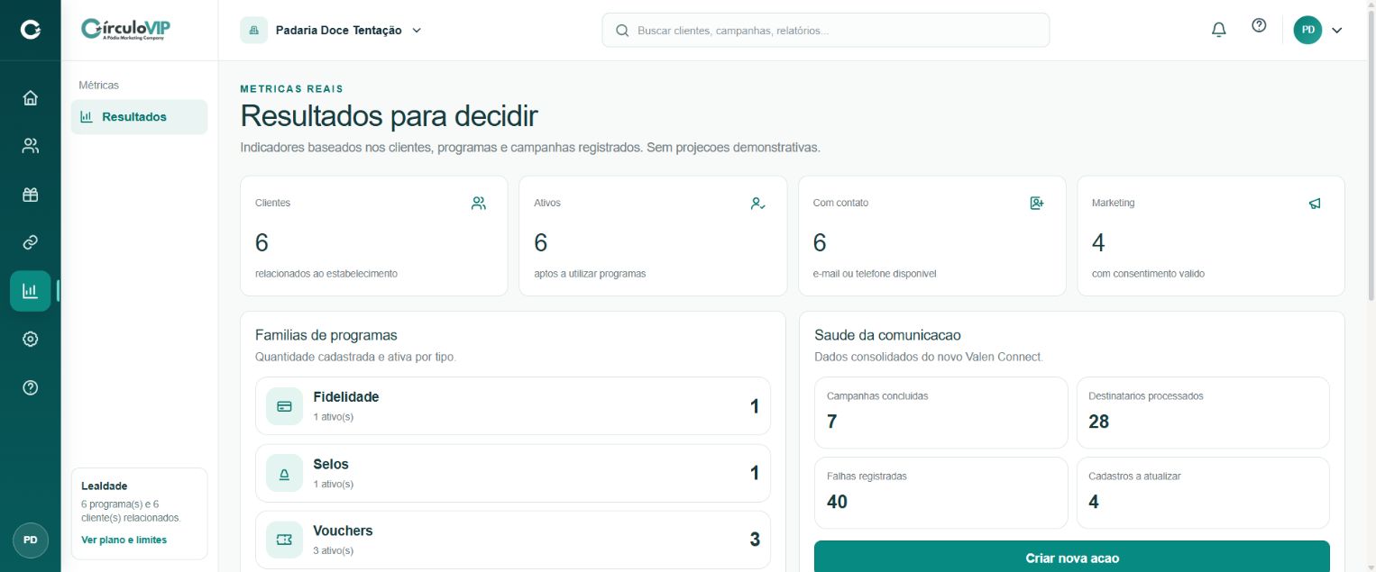The image size is (1376, 572).
Task: Click the Campanhas concluidas tile
Action: [x=940, y=413]
